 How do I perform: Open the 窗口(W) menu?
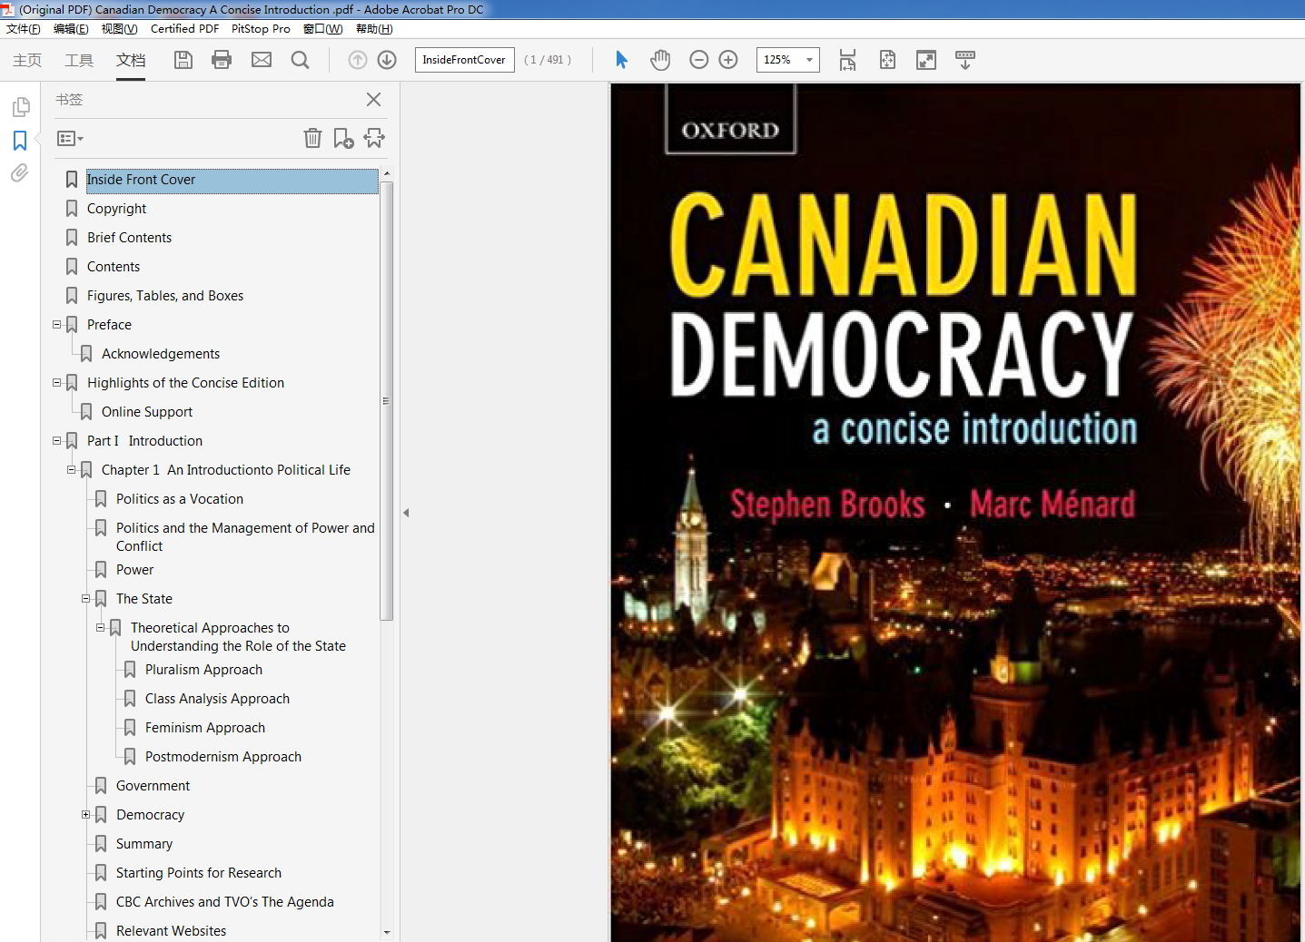click(322, 29)
